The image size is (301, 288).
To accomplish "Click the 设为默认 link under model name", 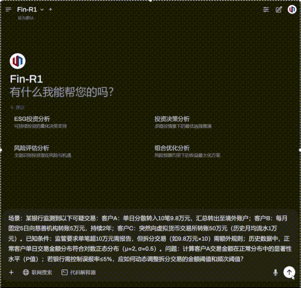I will point(26,18).
